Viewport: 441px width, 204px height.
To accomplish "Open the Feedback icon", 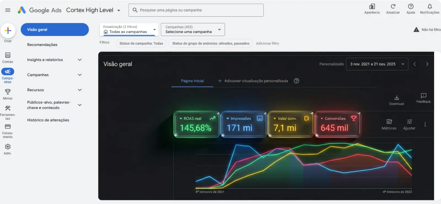I will click(424, 95).
